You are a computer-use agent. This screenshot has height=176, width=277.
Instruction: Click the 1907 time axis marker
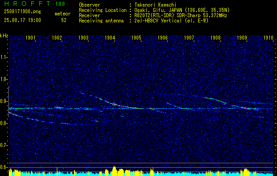pos(189,37)
